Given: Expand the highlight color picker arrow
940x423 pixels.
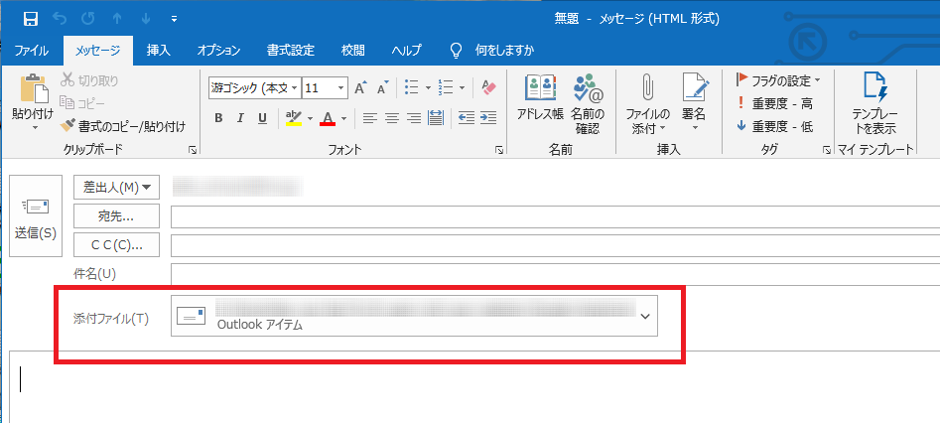Looking at the screenshot, I should (310, 118).
